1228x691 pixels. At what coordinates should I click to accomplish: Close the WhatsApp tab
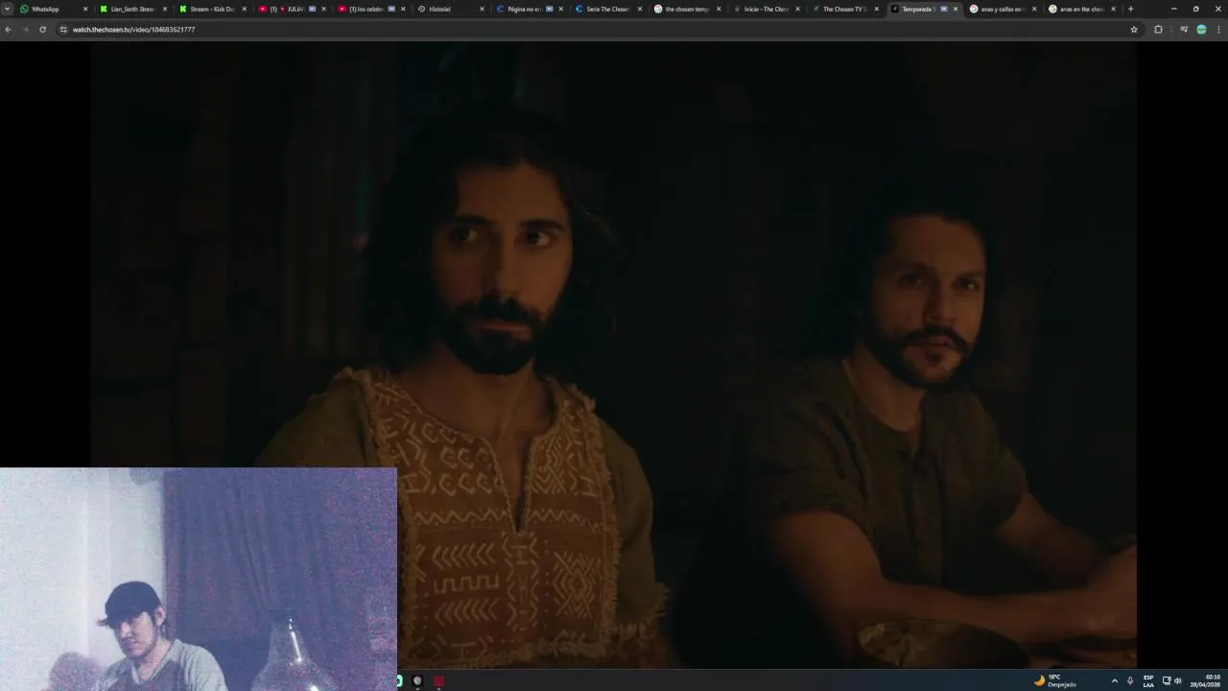point(85,9)
